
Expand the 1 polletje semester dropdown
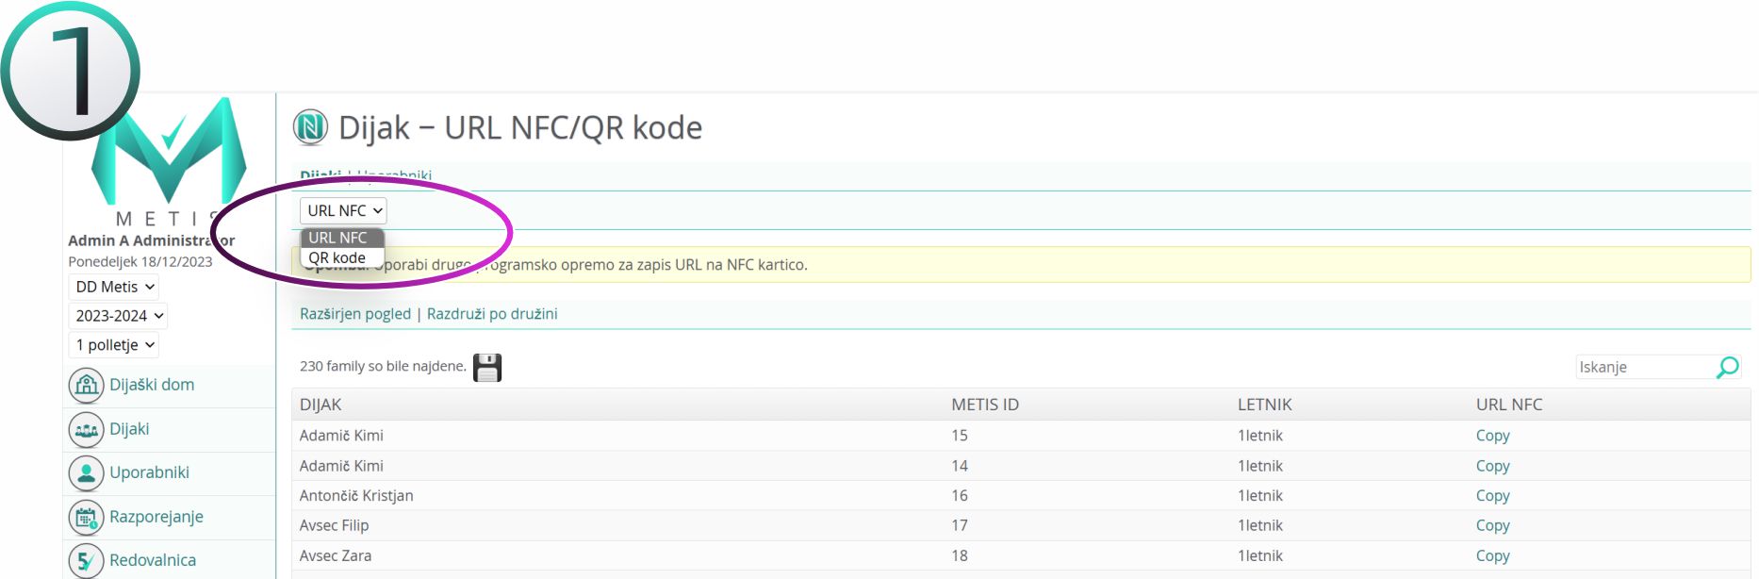click(x=114, y=345)
